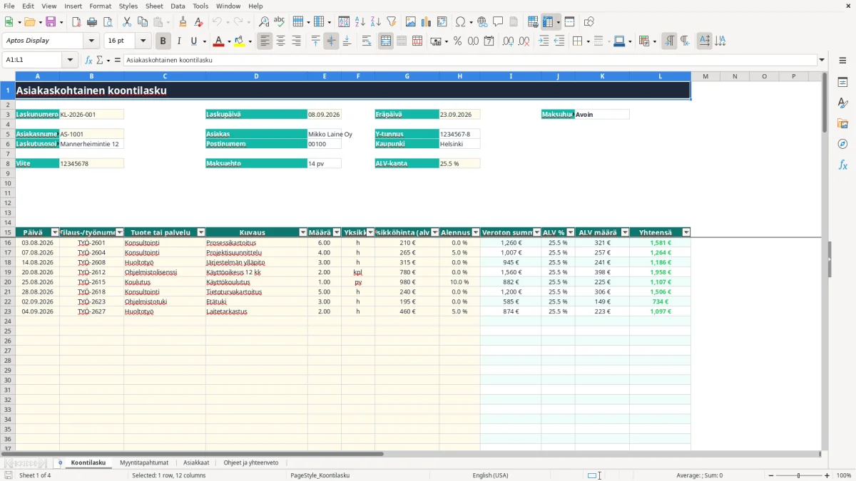Insert Comment speech bubble icon

click(498, 22)
